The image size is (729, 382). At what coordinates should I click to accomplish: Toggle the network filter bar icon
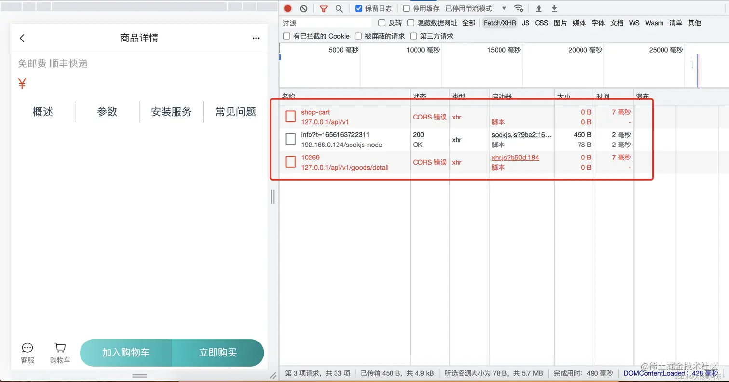pyautogui.click(x=324, y=8)
